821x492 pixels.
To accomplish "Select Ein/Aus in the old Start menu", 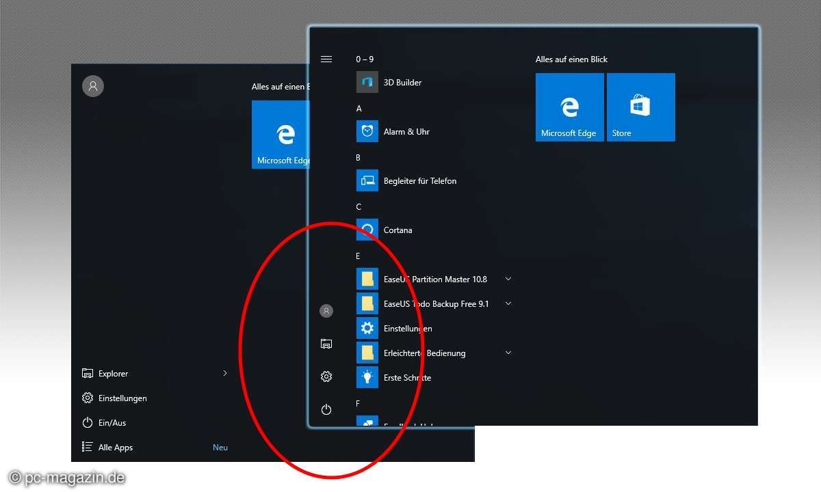I will pos(112,423).
